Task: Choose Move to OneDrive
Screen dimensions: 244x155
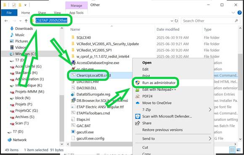Action: point(156,103)
